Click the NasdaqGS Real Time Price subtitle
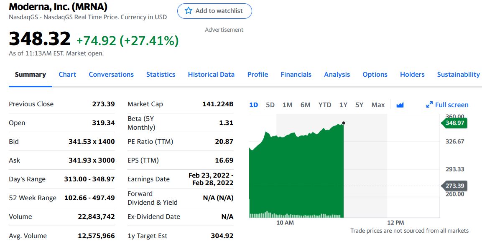The height and width of the screenshot is (246, 482). pos(88,17)
